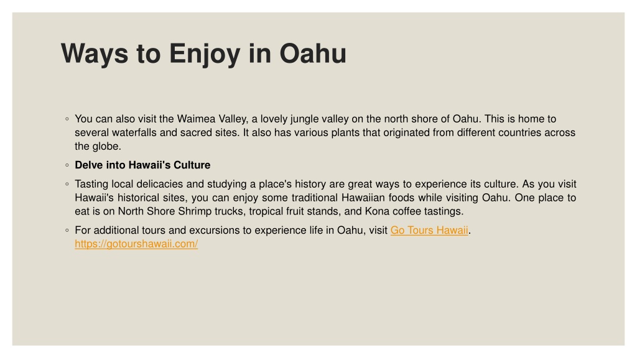Open the Go Tours Hawaii hyperlink
The width and height of the screenshot is (637, 358).
[x=429, y=230]
